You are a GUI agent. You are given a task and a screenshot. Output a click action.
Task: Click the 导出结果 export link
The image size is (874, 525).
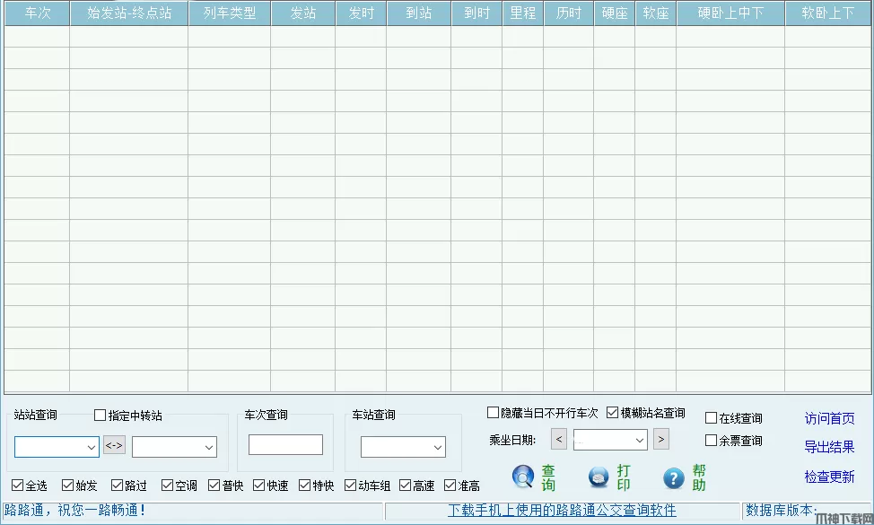click(x=829, y=447)
